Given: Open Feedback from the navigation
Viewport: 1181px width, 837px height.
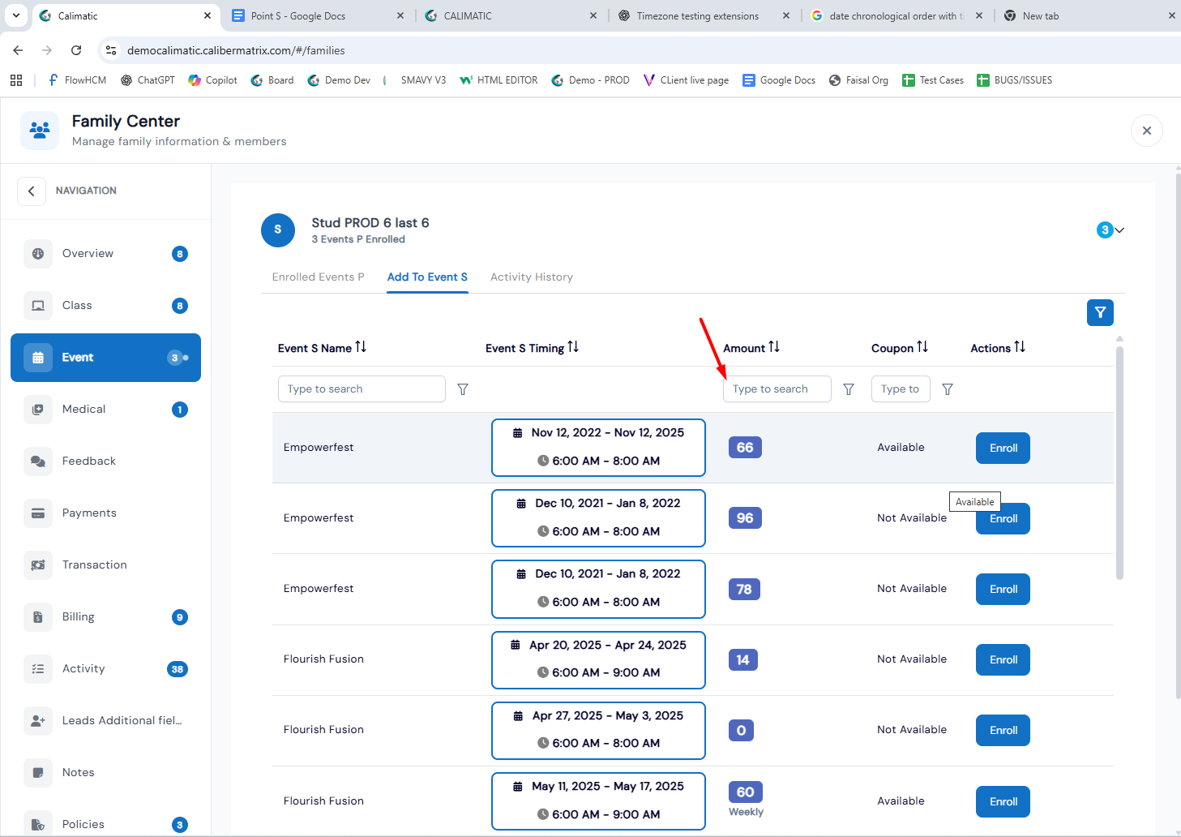Looking at the screenshot, I should point(105,461).
